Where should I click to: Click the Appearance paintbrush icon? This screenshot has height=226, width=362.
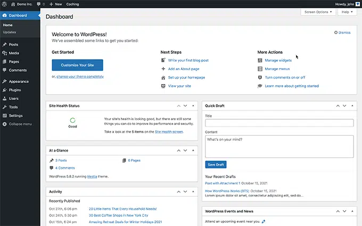click(4, 81)
